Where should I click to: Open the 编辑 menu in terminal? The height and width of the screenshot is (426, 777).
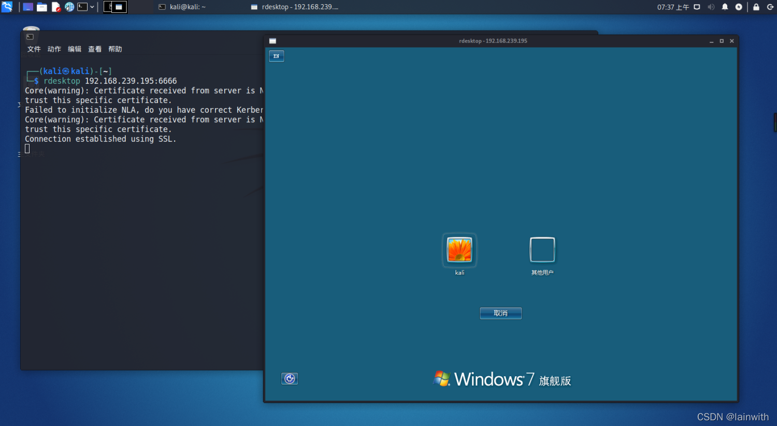[x=75, y=49]
